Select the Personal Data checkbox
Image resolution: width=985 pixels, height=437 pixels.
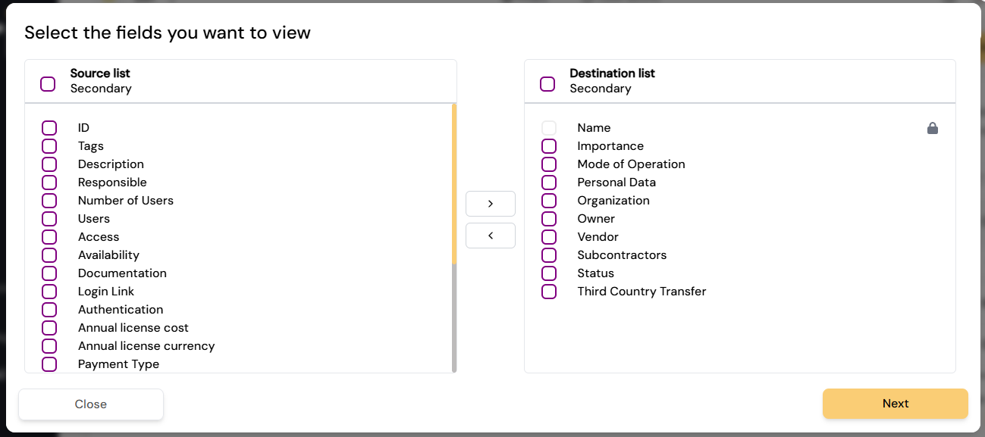549,183
